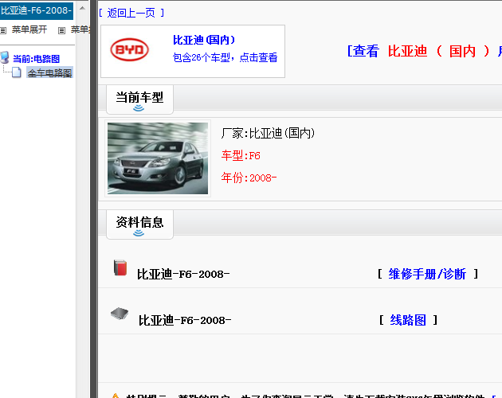The width and height of the screenshot is (502, 398).
Task: Click the vertical splitter bar between panels
Action: coord(93,199)
